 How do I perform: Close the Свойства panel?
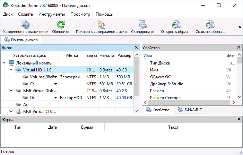[x=239, y=48]
